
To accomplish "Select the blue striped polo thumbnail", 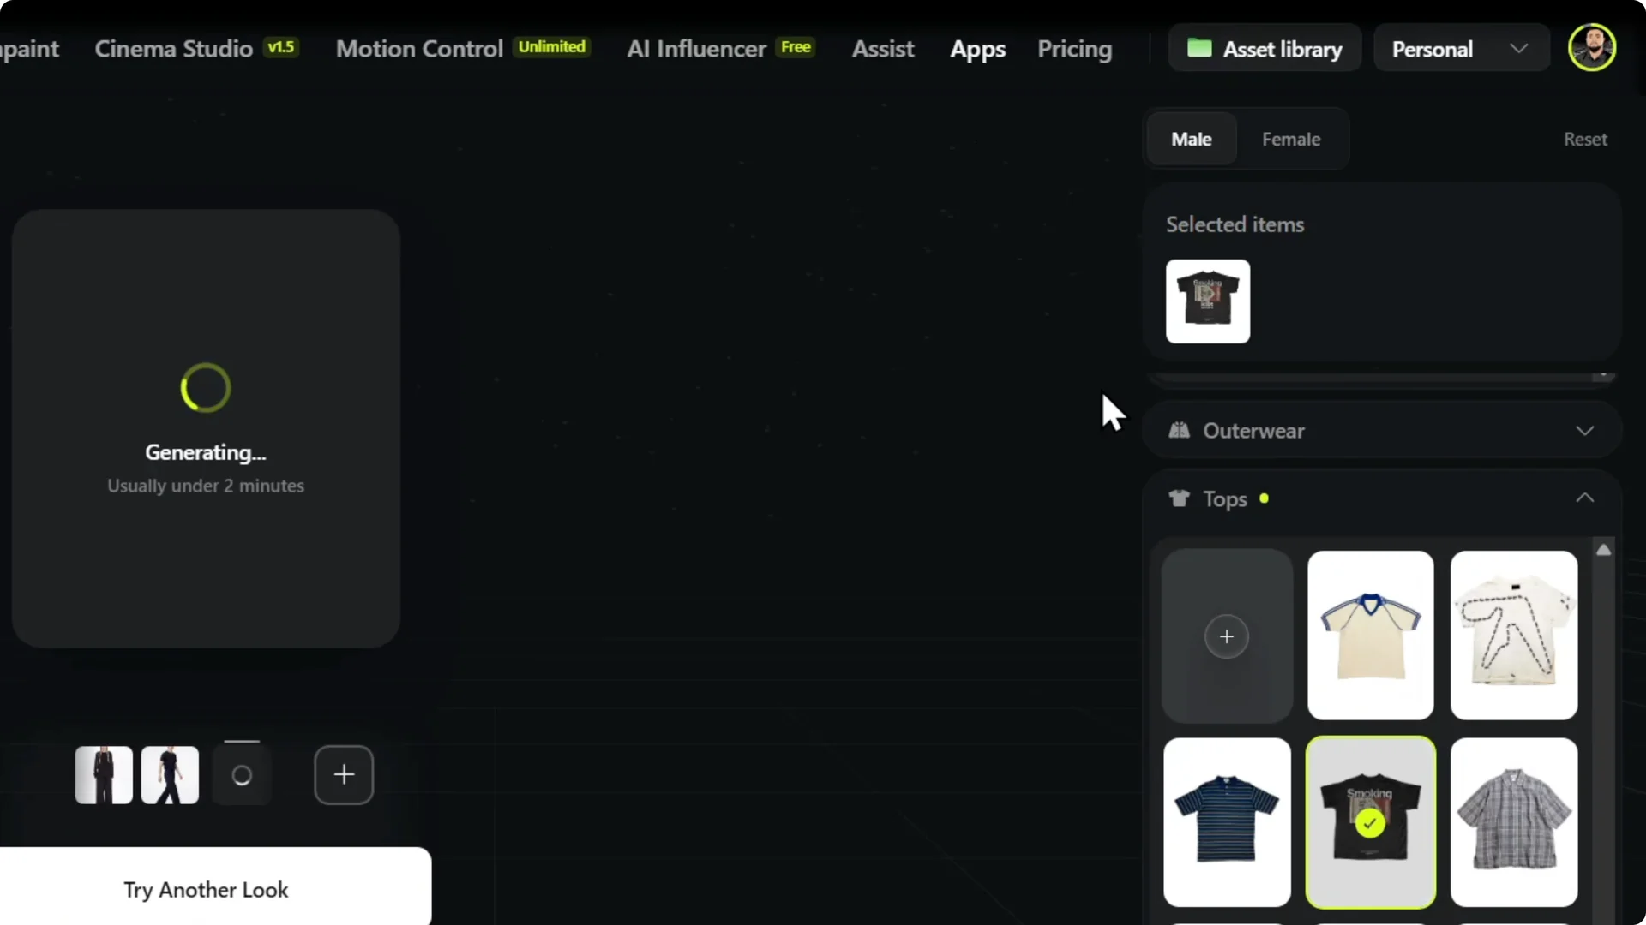I will (1226, 822).
